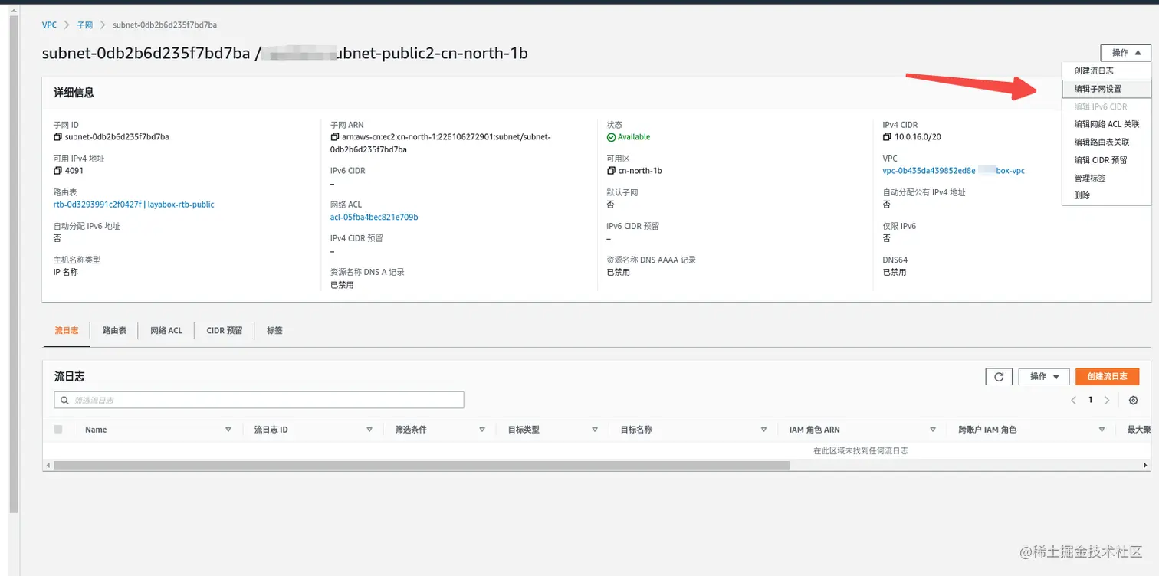Image resolution: width=1159 pixels, height=576 pixels.
Task: Refresh the flow logs list
Action: (999, 376)
